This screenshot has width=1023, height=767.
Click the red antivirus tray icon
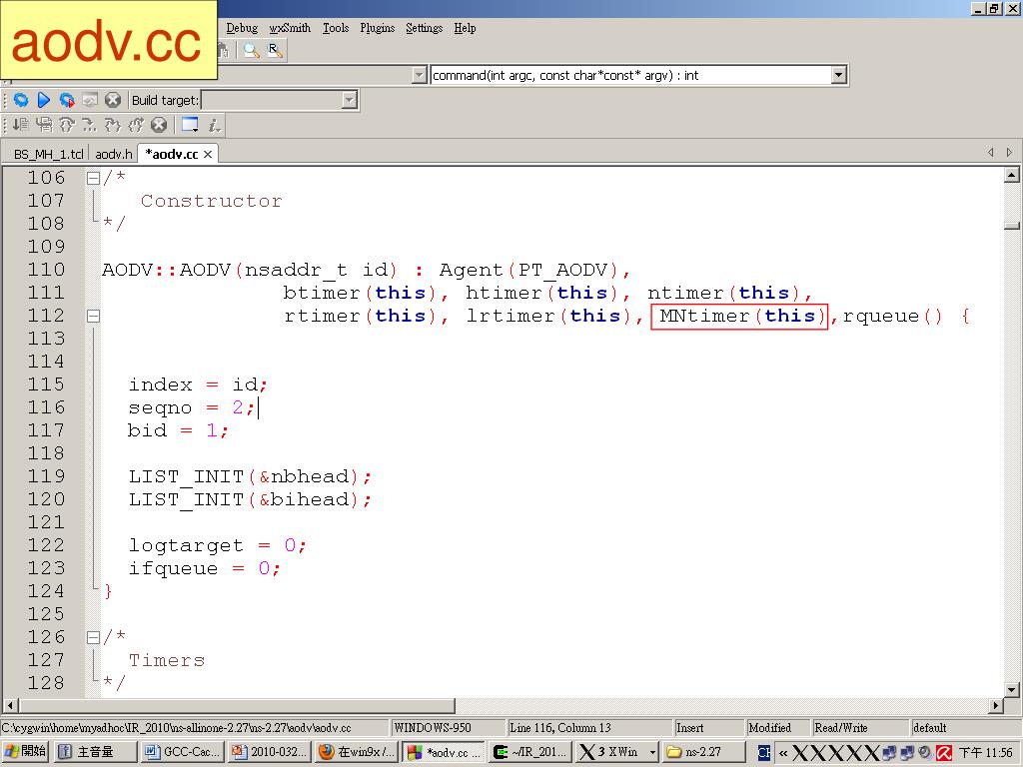click(x=943, y=753)
